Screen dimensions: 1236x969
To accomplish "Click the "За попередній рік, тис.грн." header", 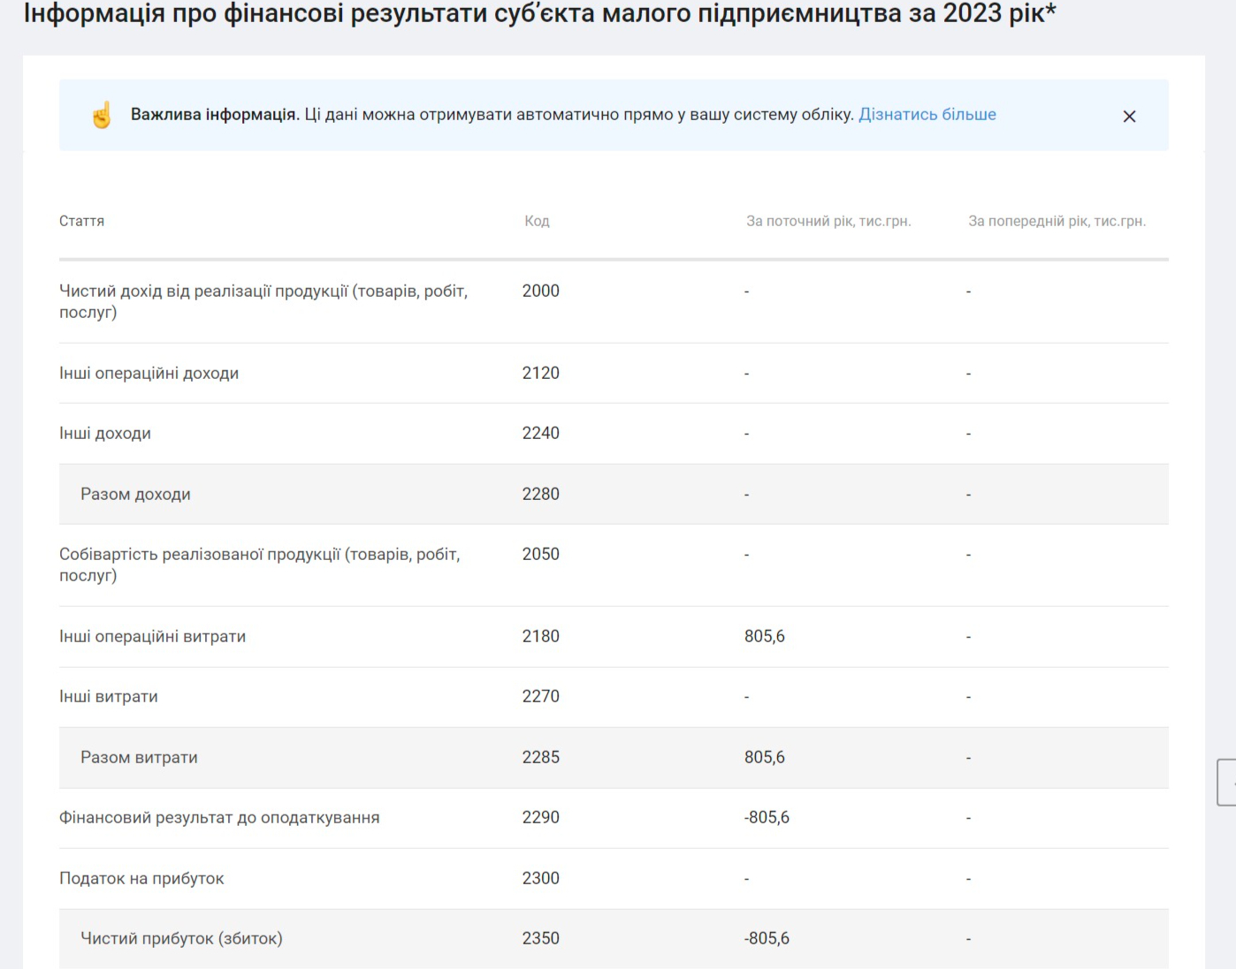I will pyautogui.click(x=1057, y=221).
